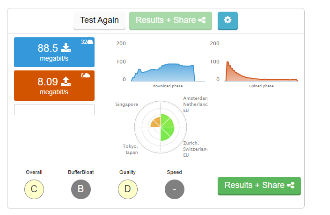Select the Quality grade D circle
330x215 pixels.
(x=128, y=189)
